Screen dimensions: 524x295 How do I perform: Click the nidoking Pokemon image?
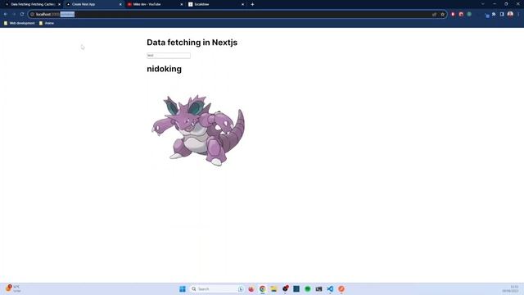[x=198, y=129]
